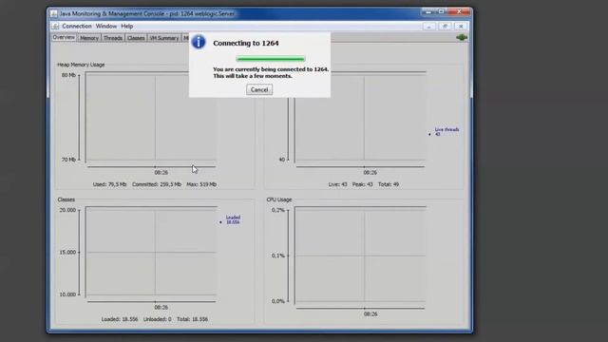Open the Help menu

click(x=126, y=26)
